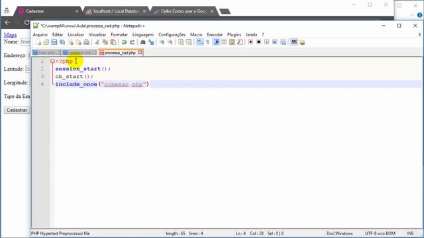The height and width of the screenshot is (238, 424).
Task: Toggle Show all characters pilcrow icon
Action: (x=207, y=42)
